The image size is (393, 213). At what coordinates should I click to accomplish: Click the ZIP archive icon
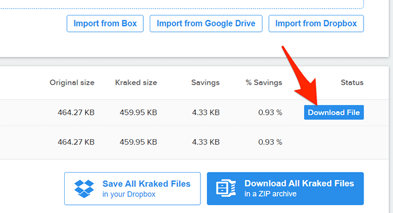click(226, 188)
